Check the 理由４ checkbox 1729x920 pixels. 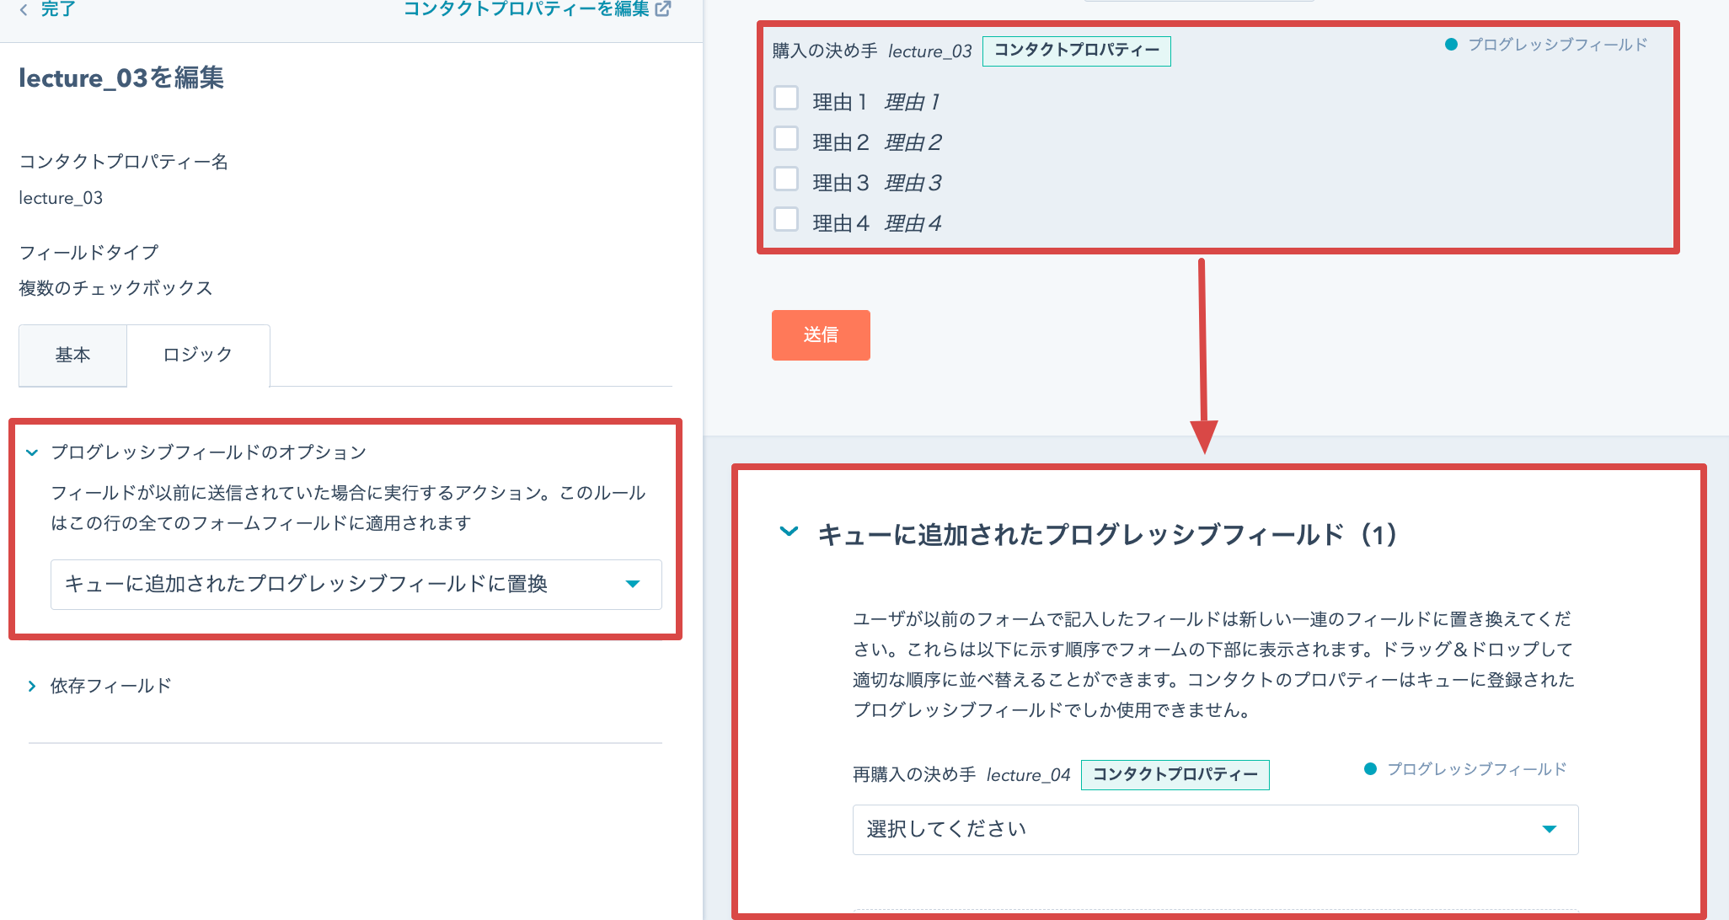point(786,219)
